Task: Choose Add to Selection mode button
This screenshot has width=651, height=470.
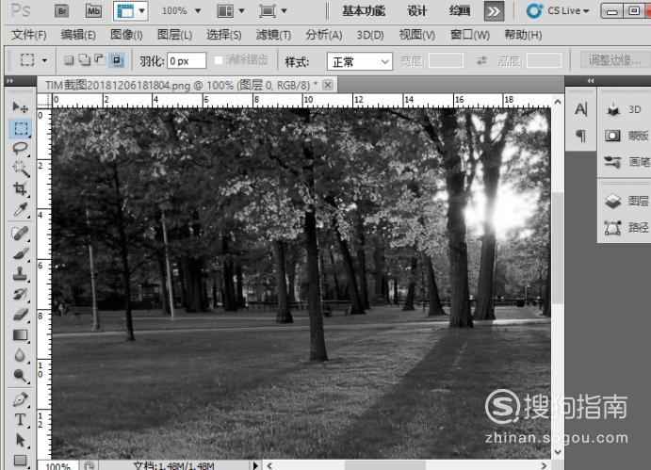Action: (84, 60)
